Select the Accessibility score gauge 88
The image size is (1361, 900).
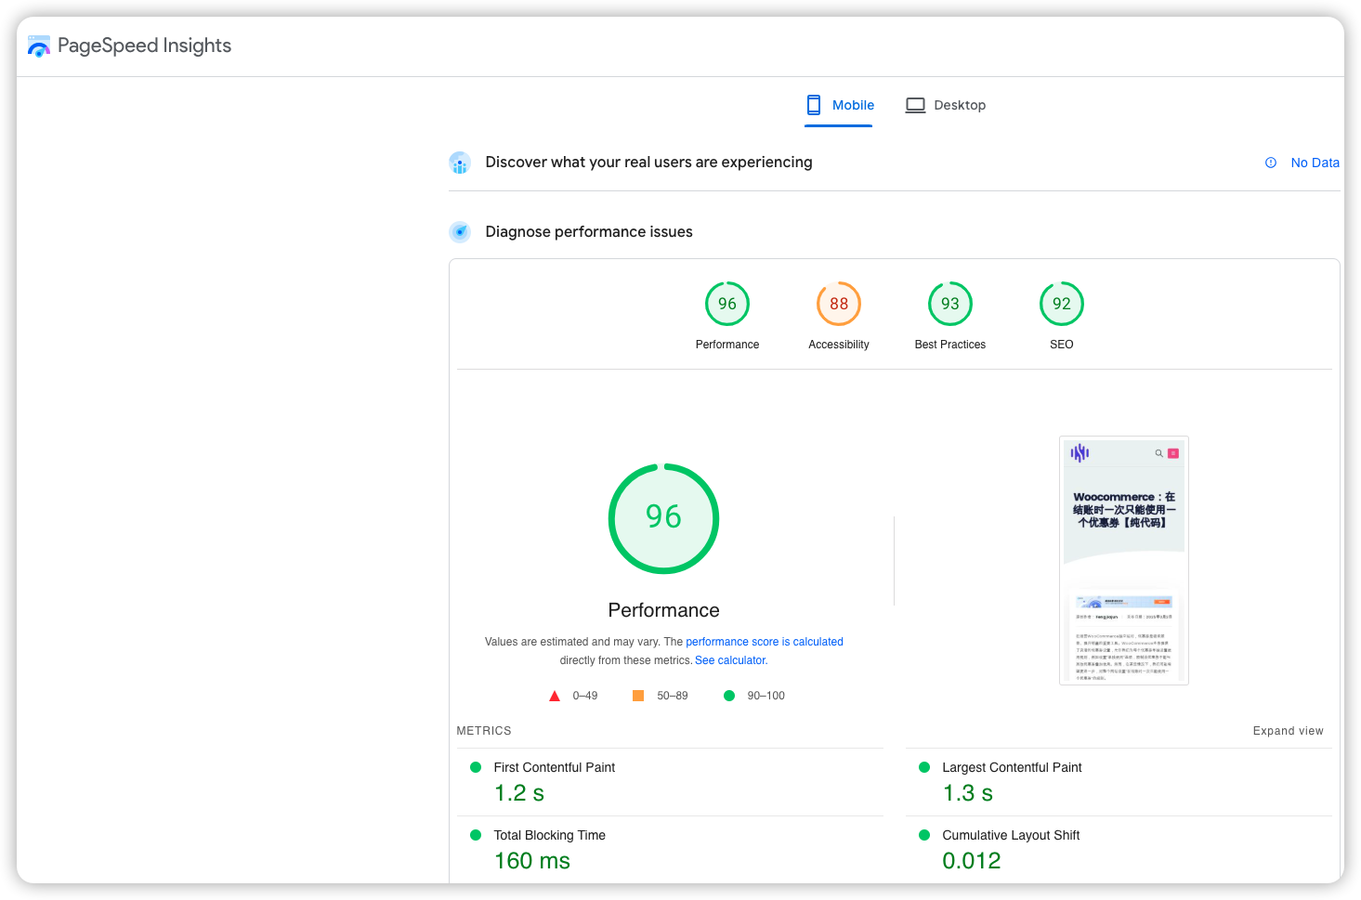coord(839,305)
